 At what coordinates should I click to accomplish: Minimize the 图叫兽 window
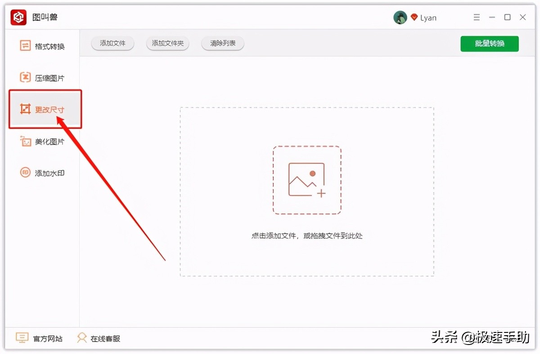(x=492, y=18)
